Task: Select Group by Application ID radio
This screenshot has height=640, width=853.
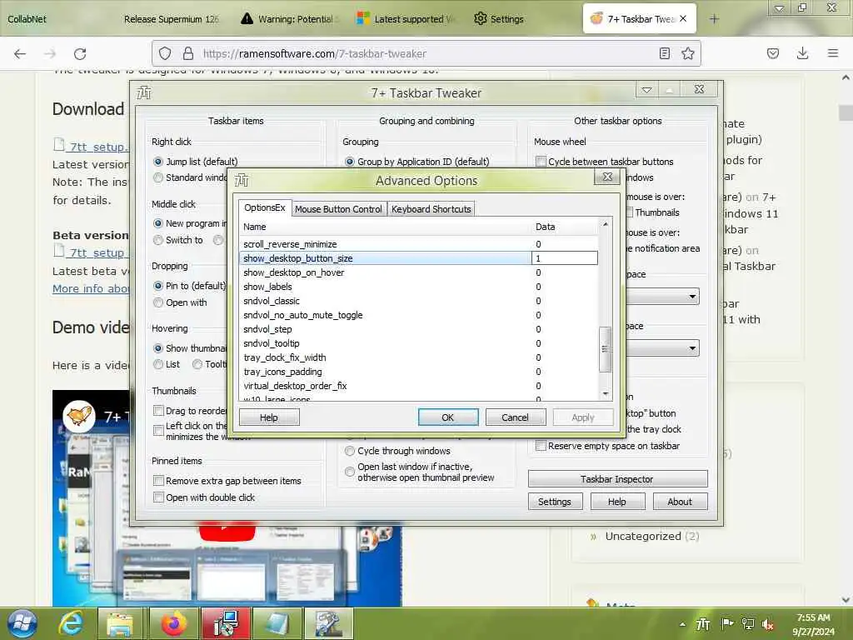Action: 350,162
